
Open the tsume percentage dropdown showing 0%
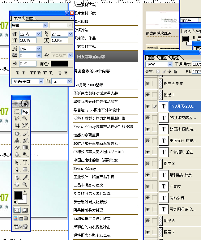(x=39, y=49)
